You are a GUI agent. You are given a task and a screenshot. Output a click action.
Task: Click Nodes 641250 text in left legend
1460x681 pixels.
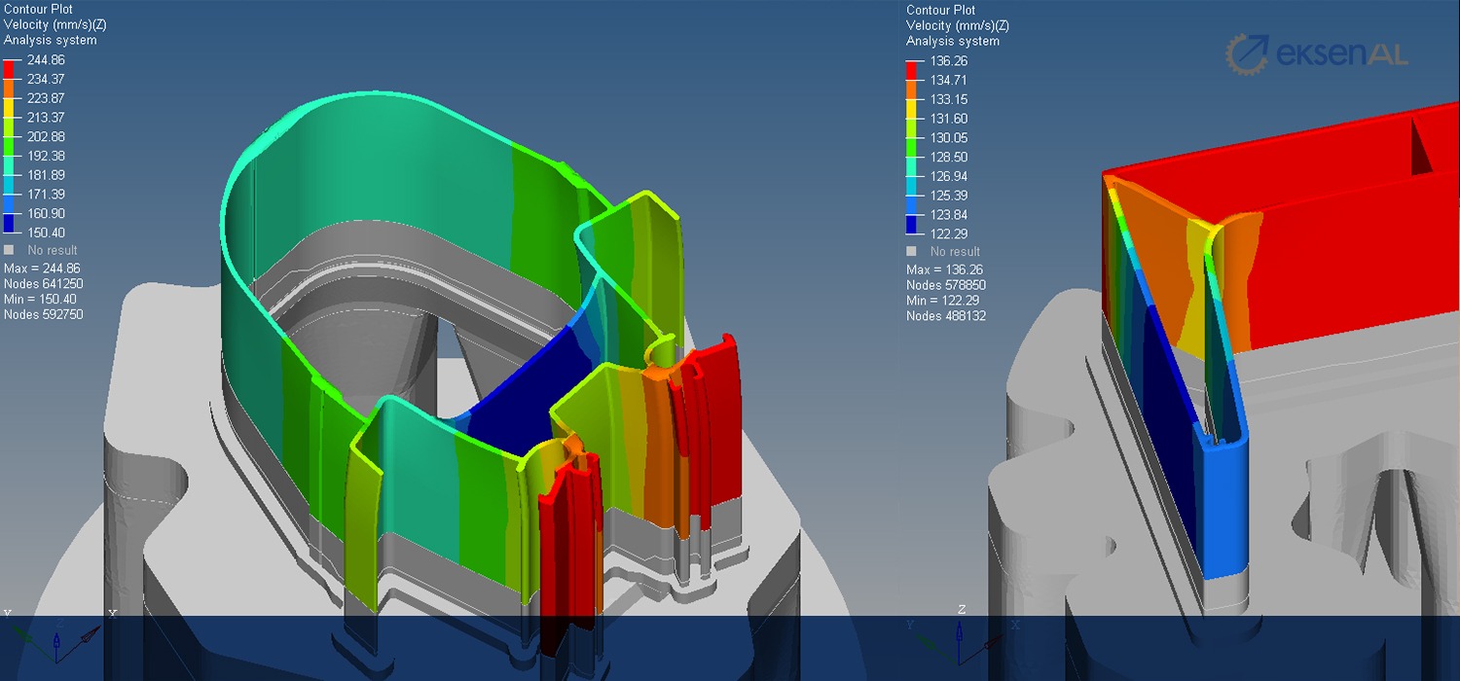43,283
